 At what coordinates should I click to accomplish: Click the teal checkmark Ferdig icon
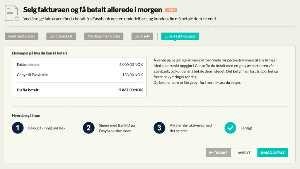click(230, 128)
